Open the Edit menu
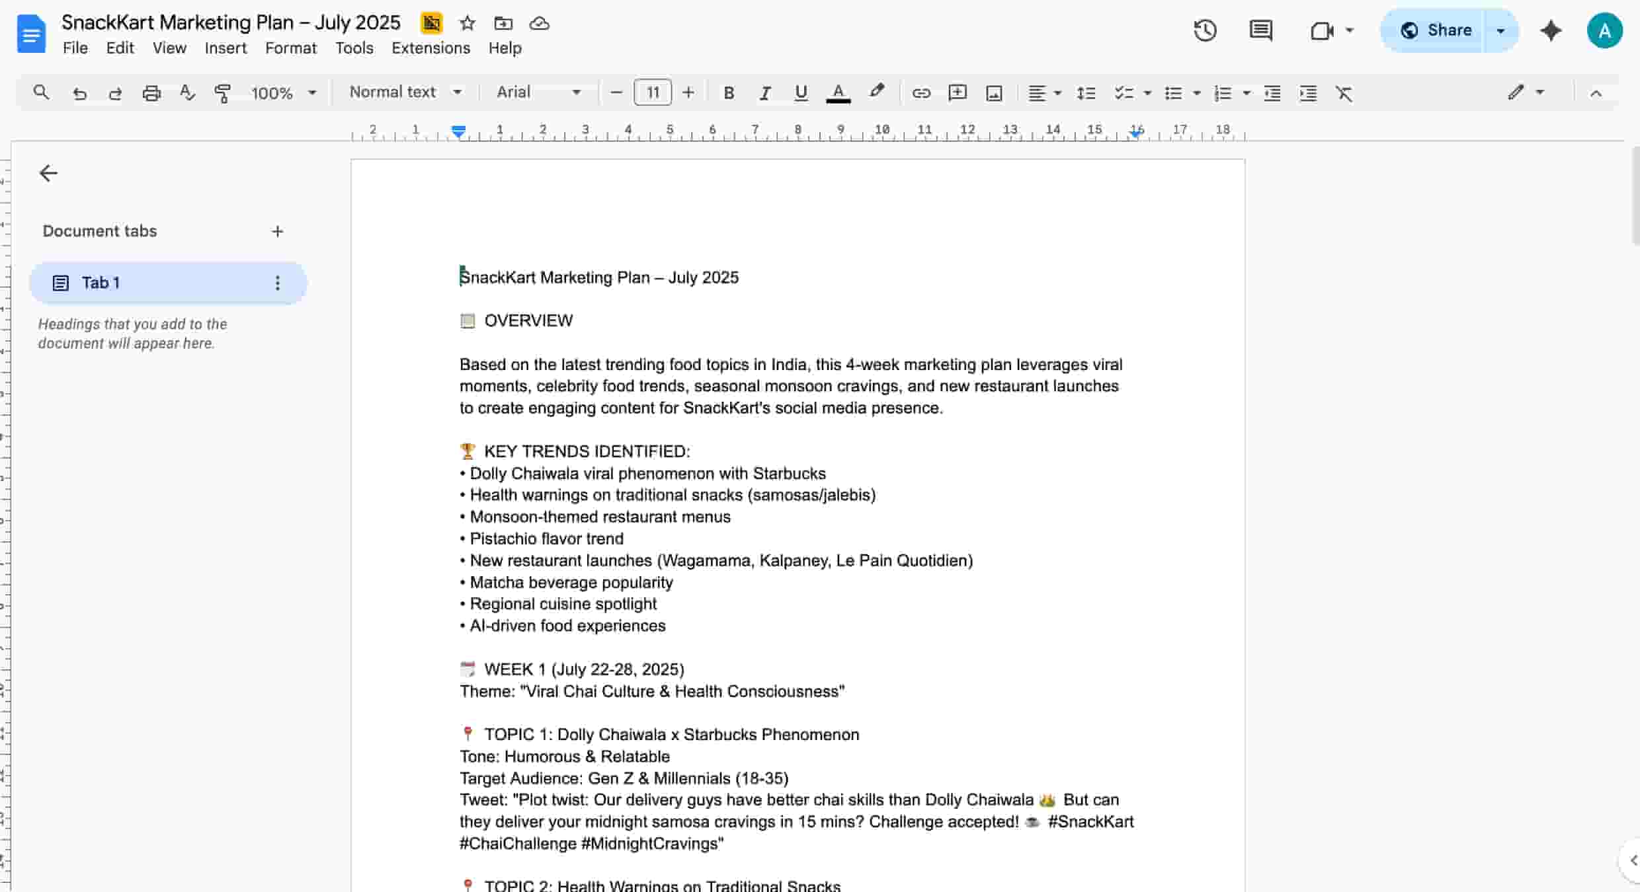 (120, 48)
